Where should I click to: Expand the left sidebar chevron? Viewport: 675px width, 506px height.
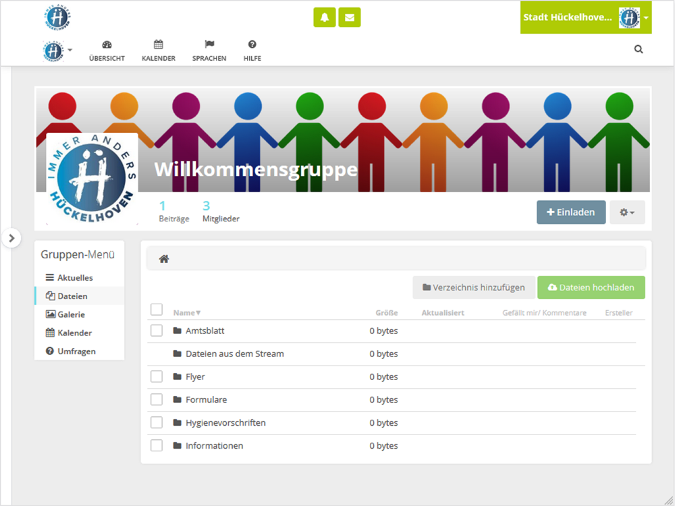pyautogui.click(x=11, y=238)
